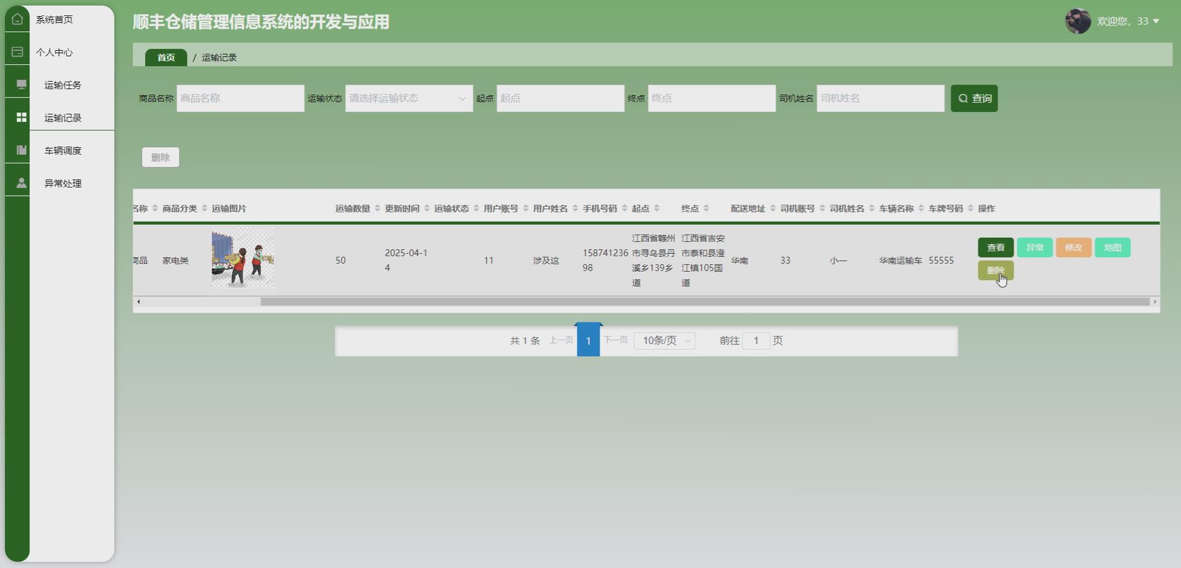Select the personal center card icon
The height and width of the screenshot is (568, 1181).
17,52
